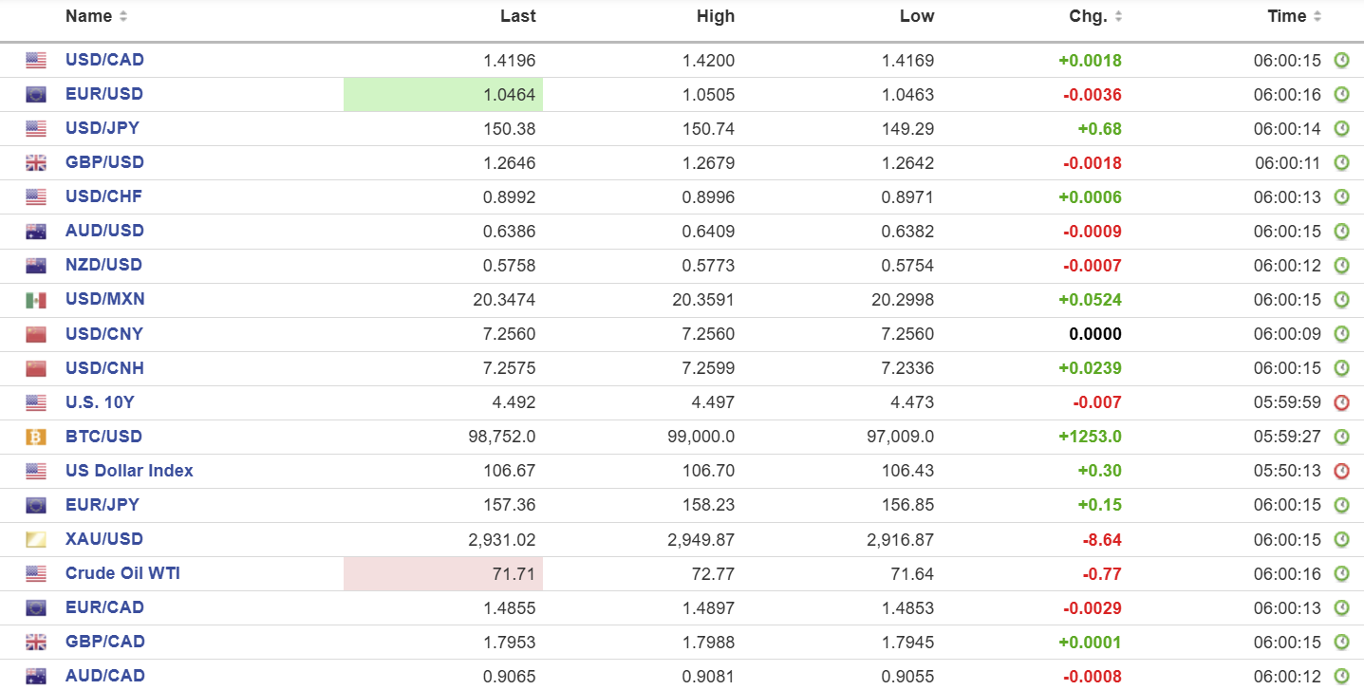Viewport: 1364px width, 690px height.
Task: Open the USD/JPY pair link
Action: coord(103,128)
